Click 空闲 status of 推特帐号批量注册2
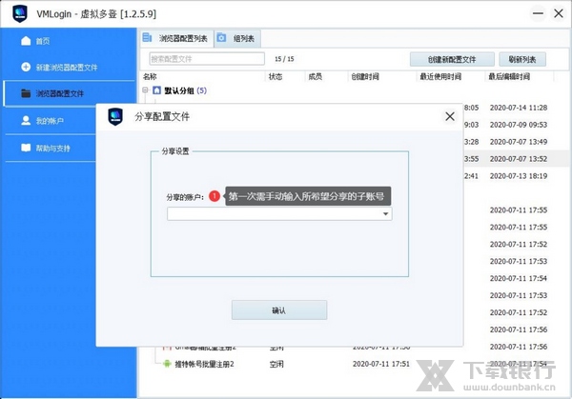The height and width of the screenshot is (399, 572). 276,364
